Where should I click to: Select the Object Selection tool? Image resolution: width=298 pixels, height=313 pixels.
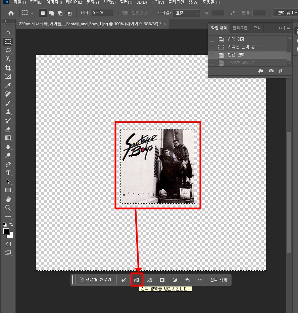pyautogui.click(x=8, y=59)
